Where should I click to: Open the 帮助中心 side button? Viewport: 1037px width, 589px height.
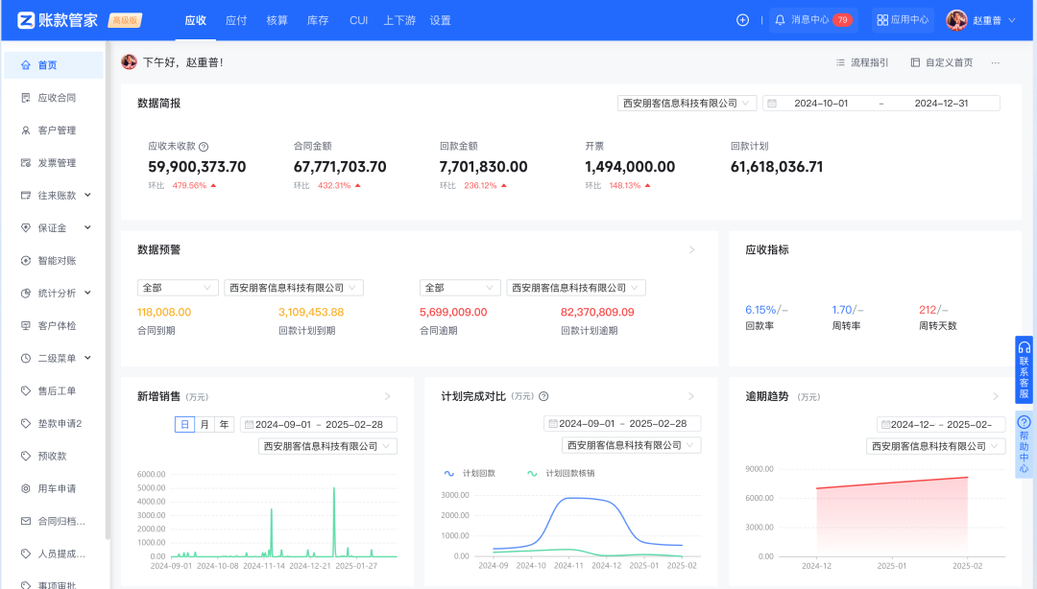pos(1024,445)
